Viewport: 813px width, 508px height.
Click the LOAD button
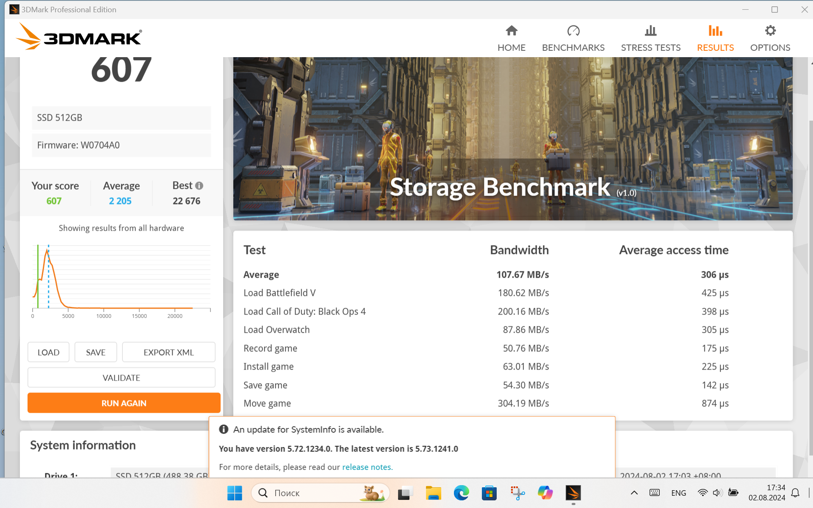coord(48,352)
